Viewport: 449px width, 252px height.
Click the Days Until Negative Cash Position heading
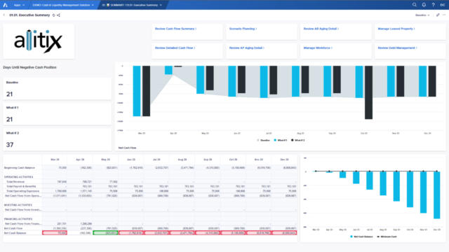coord(29,67)
